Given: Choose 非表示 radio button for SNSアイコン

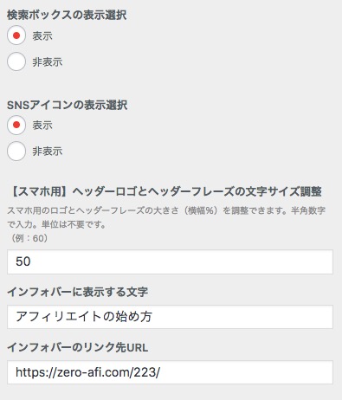Looking at the screenshot, I should click(16, 151).
